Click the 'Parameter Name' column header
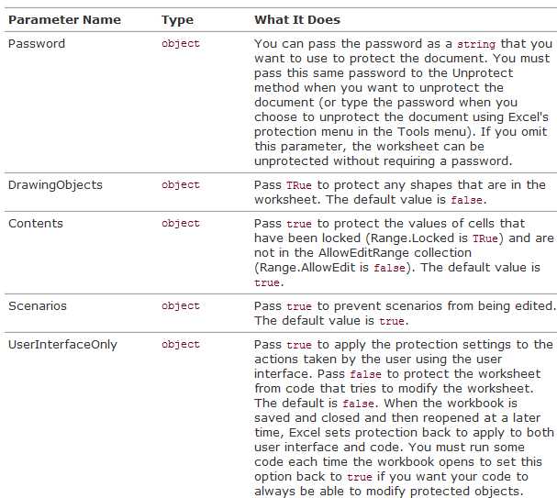Image resolution: width=557 pixels, height=498 pixels. [x=64, y=20]
